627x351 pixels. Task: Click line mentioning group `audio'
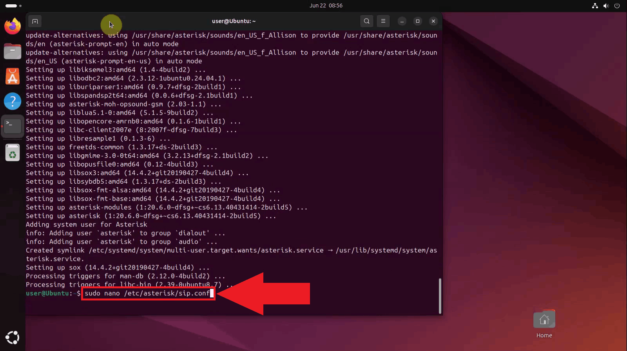121,242
